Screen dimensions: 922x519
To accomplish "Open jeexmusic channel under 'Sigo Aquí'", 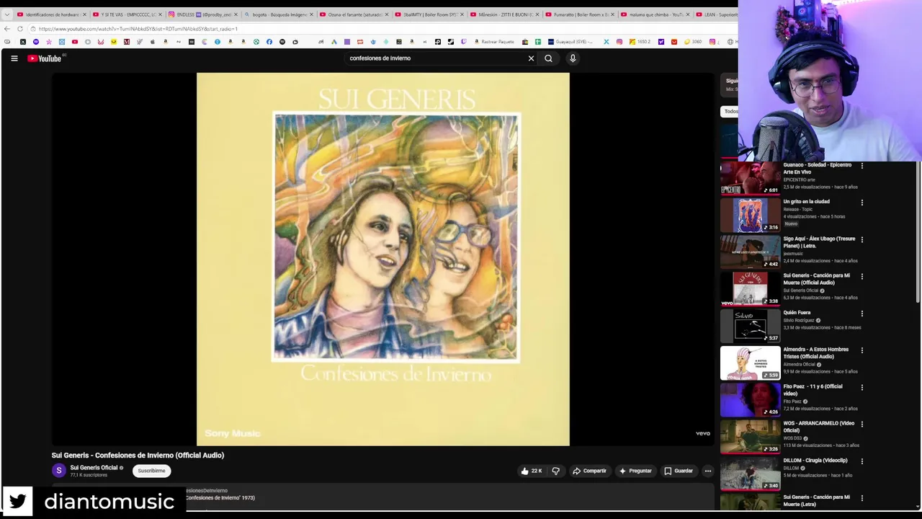I will (793, 253).
